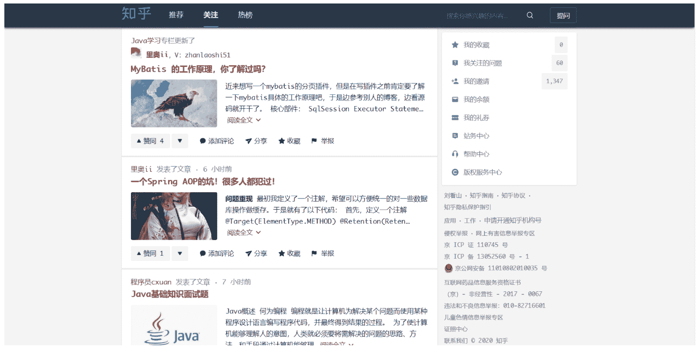Expand 阅读全文 on the MyBatis article
697x347 pixels.
point(244,120)
